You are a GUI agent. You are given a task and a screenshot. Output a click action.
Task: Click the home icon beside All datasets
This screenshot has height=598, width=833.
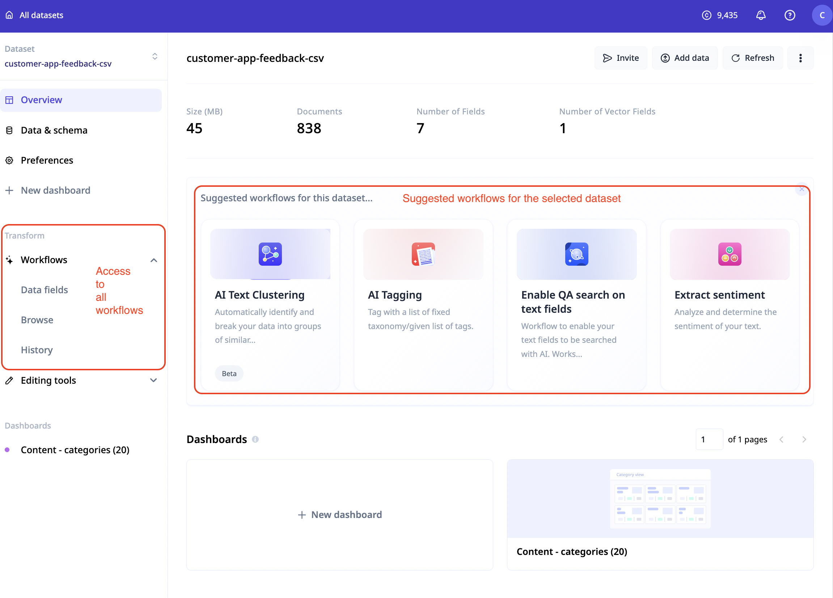(x=9, y=15)
